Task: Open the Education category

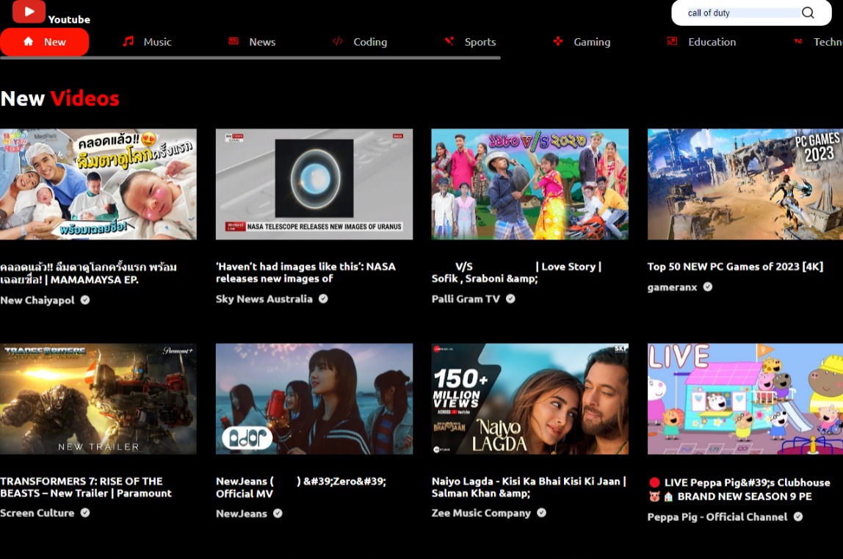Action: click(x=701, y=42)
